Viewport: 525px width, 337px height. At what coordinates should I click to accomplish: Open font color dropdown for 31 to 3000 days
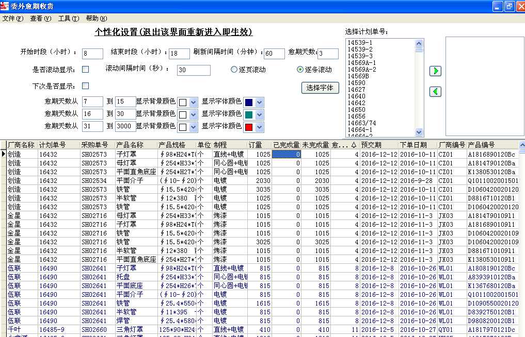coord(260,127)
